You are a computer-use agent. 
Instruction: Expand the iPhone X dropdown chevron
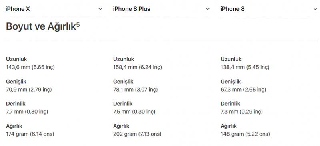pos(100,9)
